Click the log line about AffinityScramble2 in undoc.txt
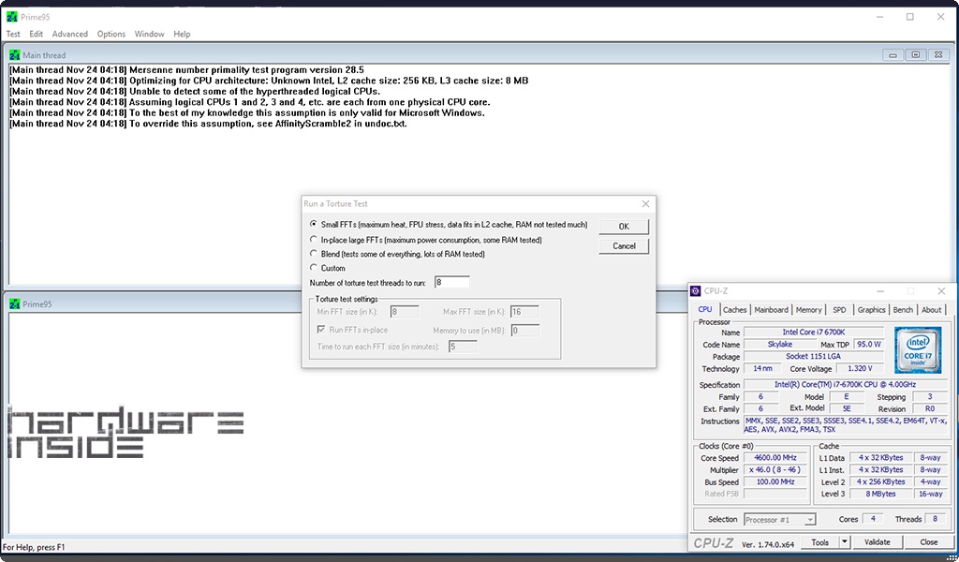959x562 pixels. [208, 124]
